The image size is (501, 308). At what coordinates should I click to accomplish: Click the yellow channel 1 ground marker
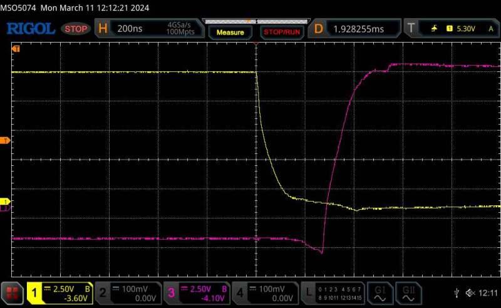click(6, 202)
